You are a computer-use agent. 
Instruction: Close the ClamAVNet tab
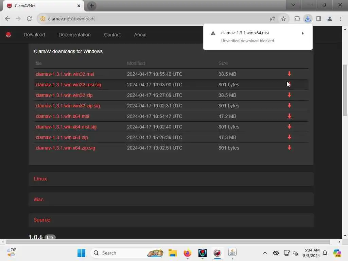coord(79,6)
